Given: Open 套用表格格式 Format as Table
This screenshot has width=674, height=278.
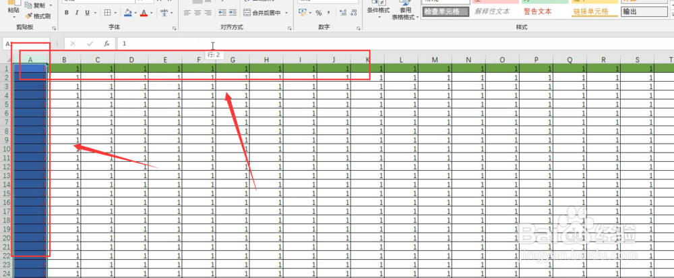Looking at the screenshot, I should [x=405, y=9].
